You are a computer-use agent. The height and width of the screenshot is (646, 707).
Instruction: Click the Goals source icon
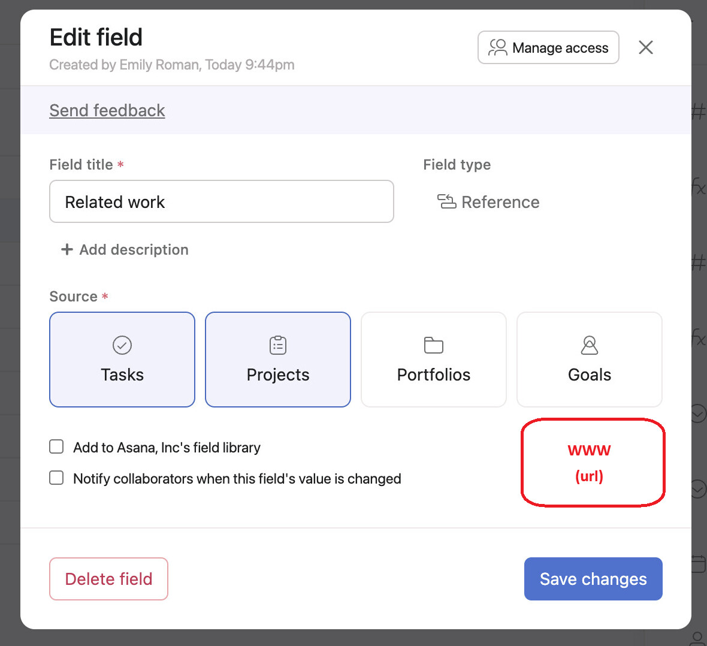(x=590, y=345)
